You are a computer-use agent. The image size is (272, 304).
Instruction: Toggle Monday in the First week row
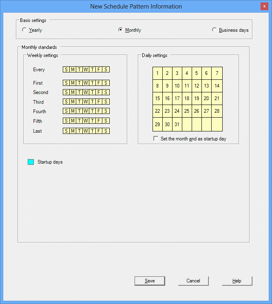pyautogui.click(x=73, y=83)
